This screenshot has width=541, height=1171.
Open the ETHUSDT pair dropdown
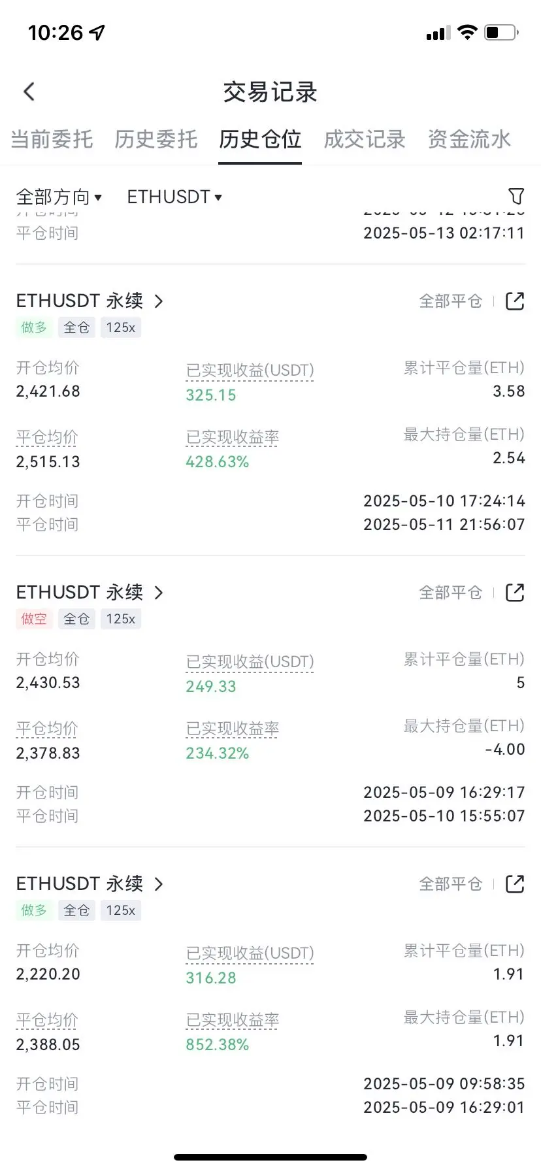174,197
